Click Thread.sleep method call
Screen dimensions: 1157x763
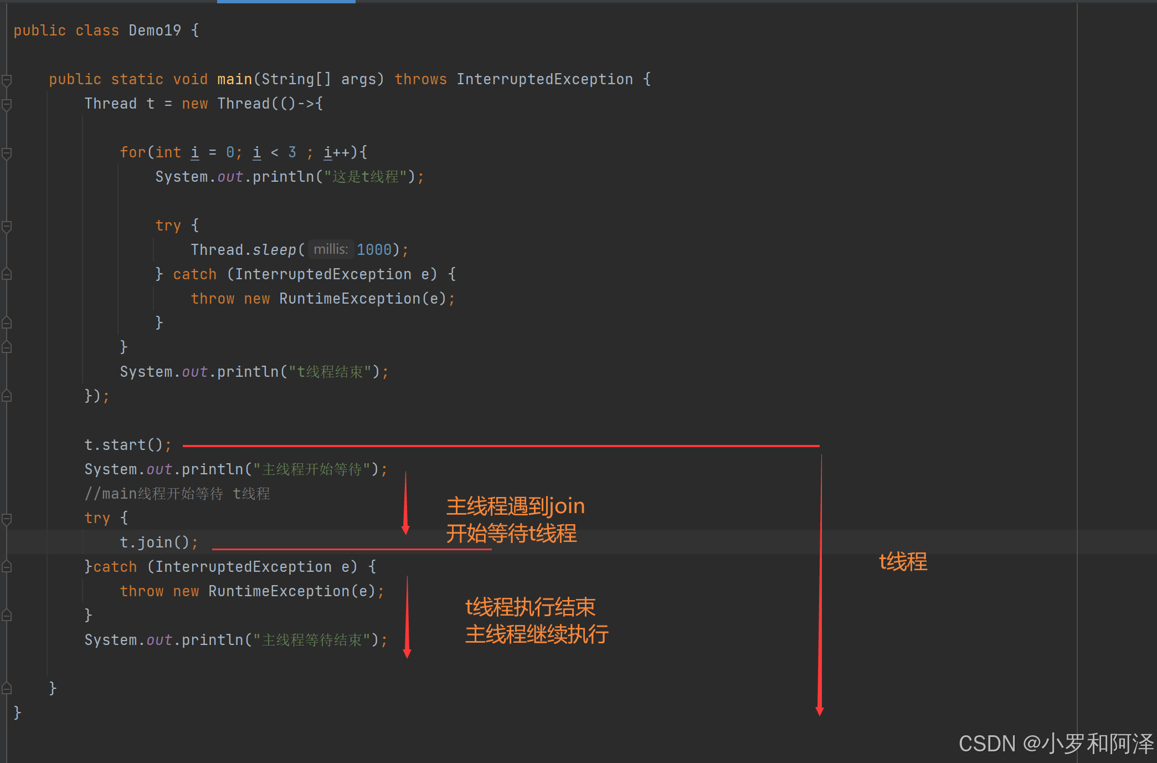[274, 250]
